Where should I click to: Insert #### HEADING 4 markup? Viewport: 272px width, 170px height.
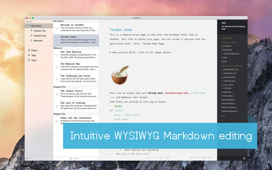pos(228,104)
